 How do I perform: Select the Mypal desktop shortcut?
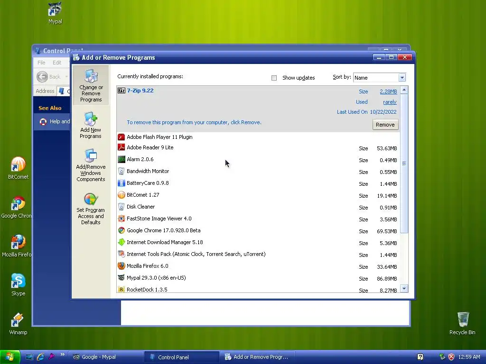coord(55,13)
